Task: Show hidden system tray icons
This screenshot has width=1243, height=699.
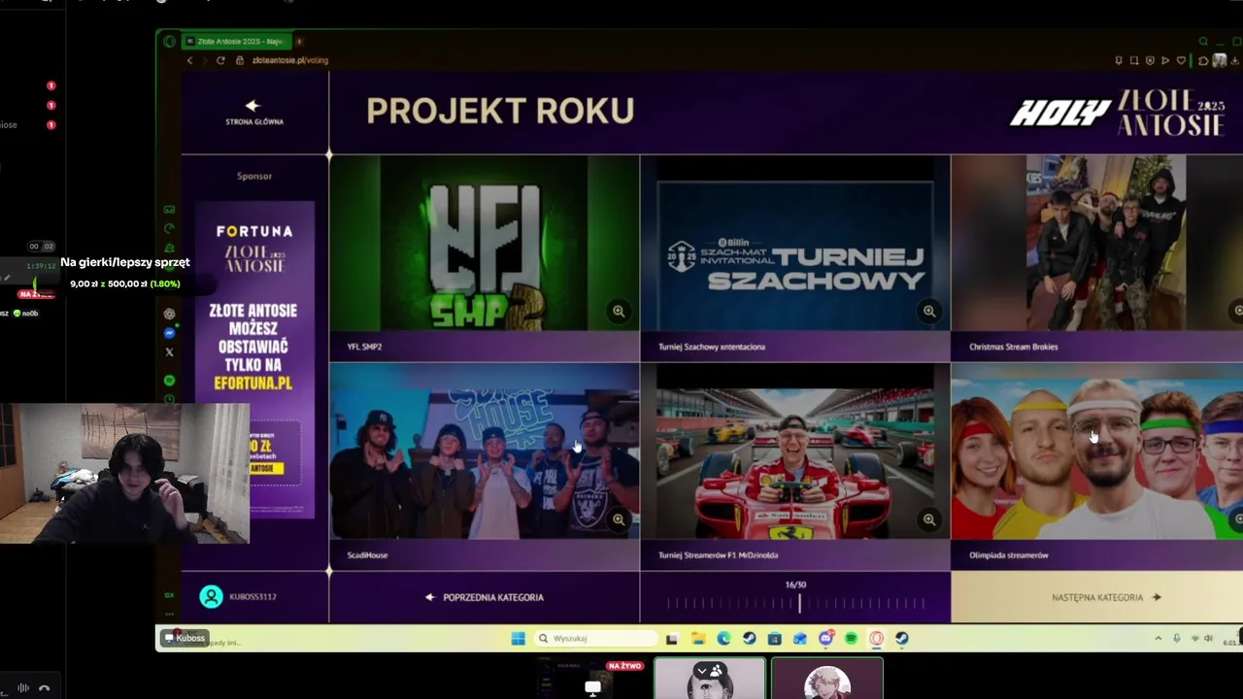Action: point(1158,638)
